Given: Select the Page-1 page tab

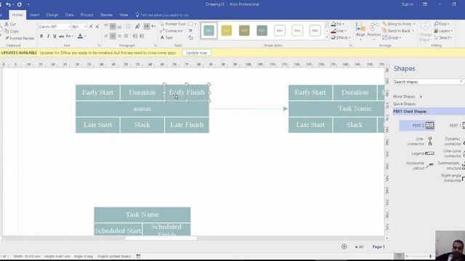Looking at the screenshot, I should [x=379, y=246].
